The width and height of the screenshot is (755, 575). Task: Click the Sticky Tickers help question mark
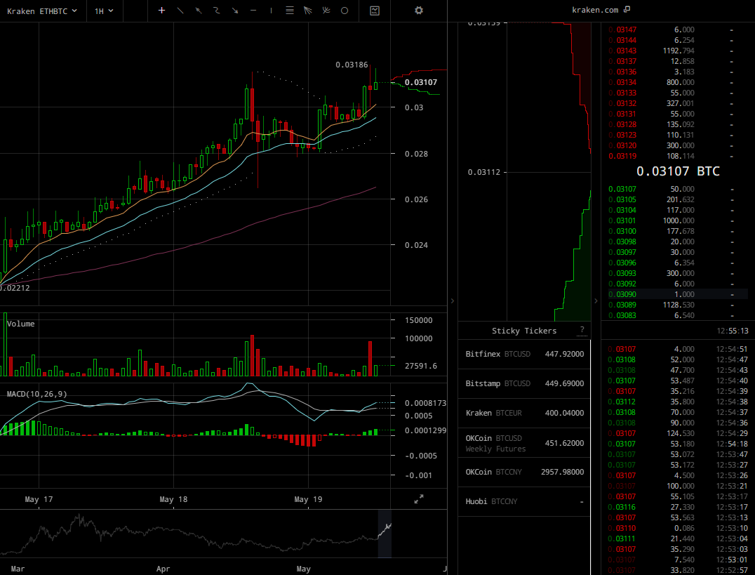tap(582, 330)
